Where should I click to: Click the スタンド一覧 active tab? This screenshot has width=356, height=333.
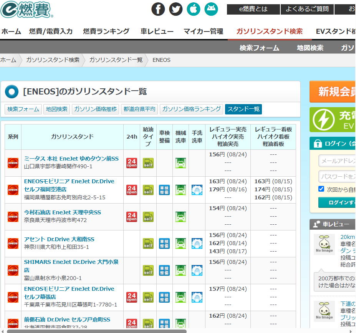(243, 109)
